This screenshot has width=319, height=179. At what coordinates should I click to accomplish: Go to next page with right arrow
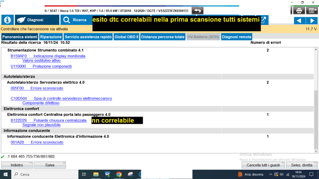point(312,20)
